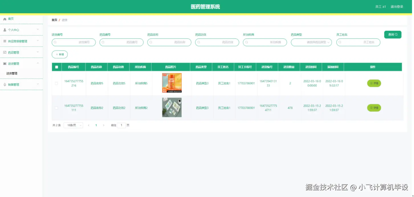Click drug number 164735277755216
Screen dimensions: 414x197
click(74, 83)
